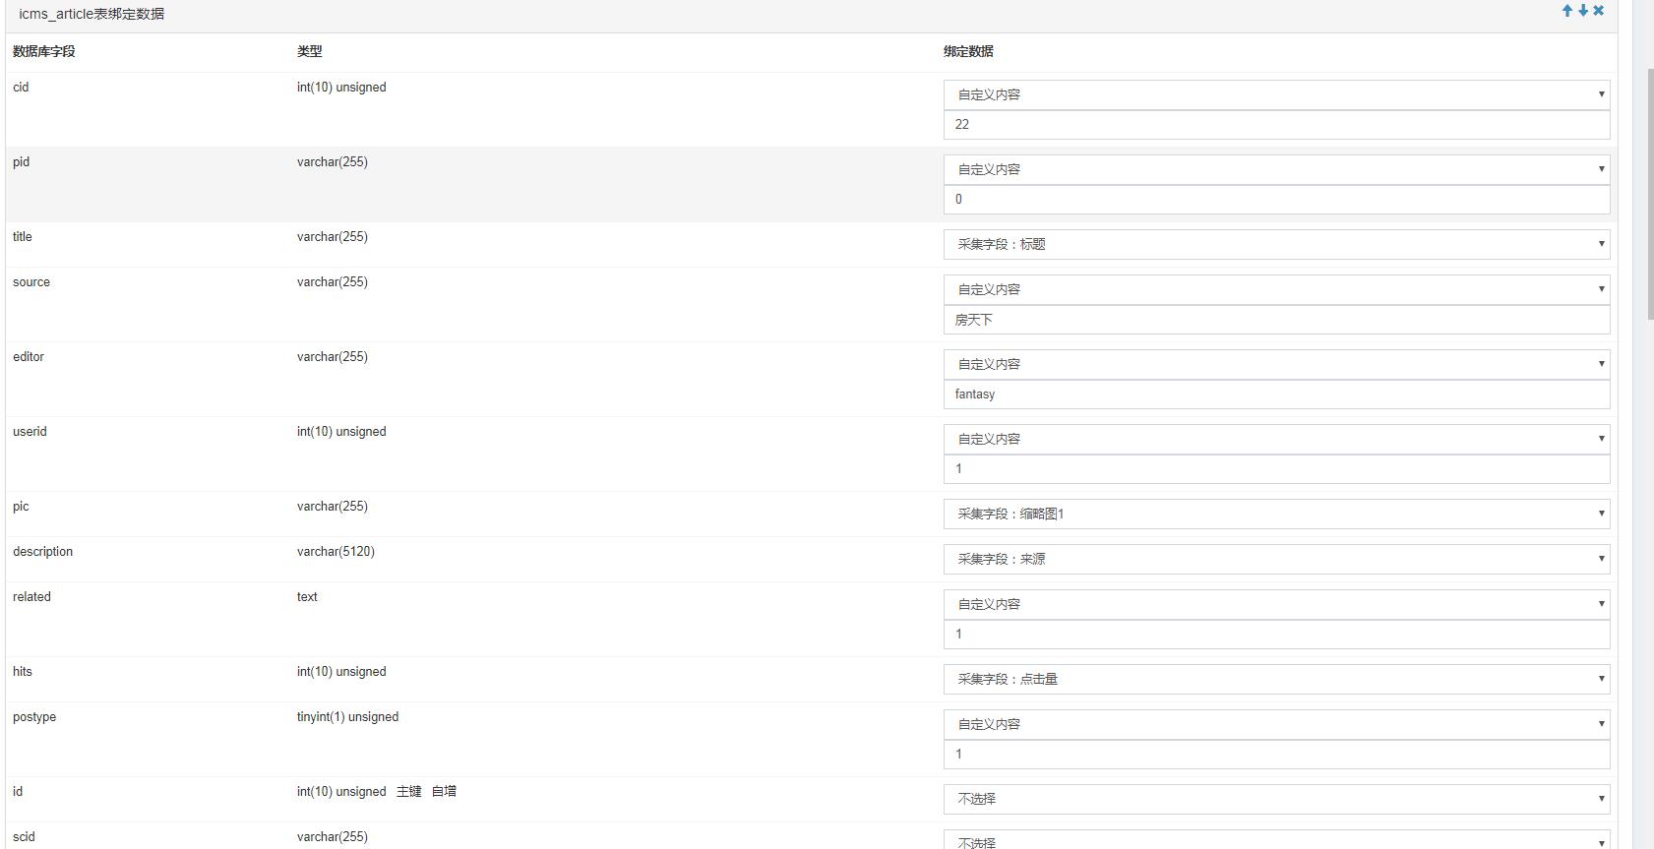
Task: Select the 类型 column header
Action: pyautogui.click(x=310, y=51)
